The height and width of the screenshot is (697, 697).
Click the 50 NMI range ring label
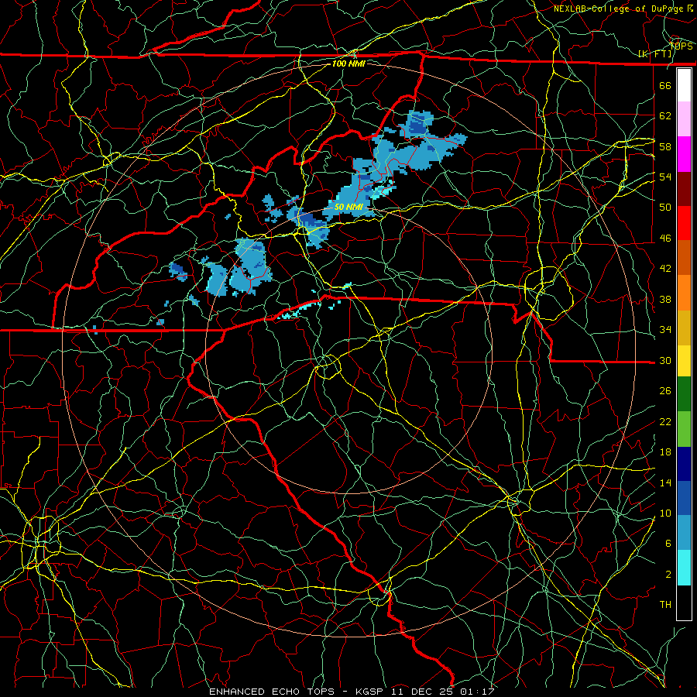tap(348, 207)
